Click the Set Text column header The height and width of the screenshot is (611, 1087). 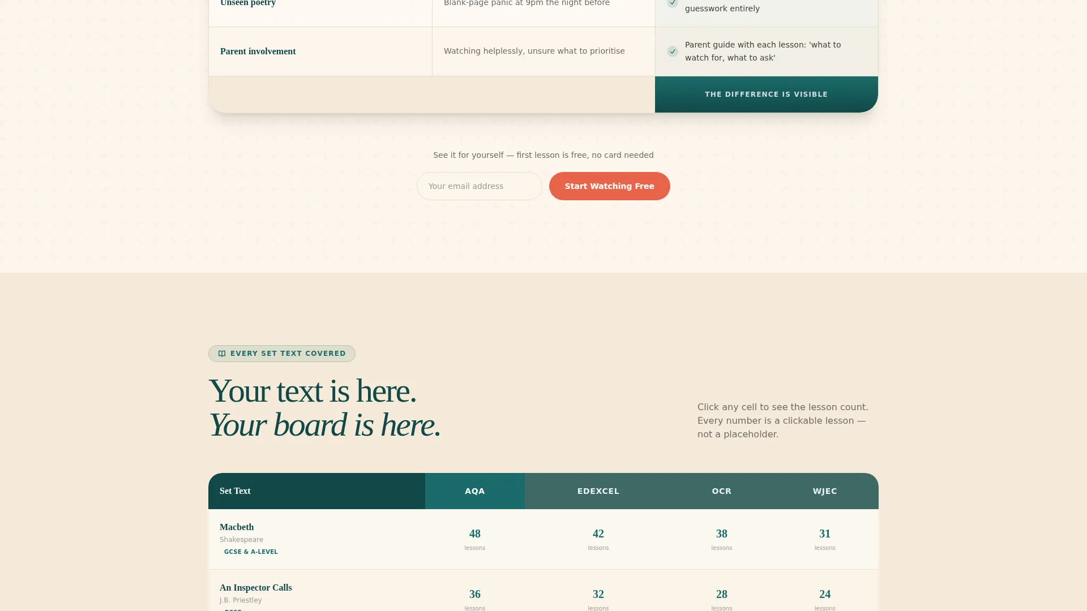tap(316, 491)
